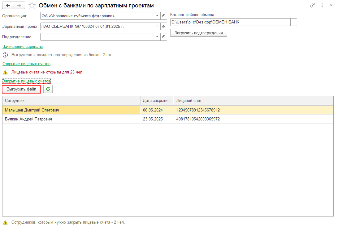Expand the Организация dropdown list
The width and height of the screenshot is (338, 227).
pos(157,16)
